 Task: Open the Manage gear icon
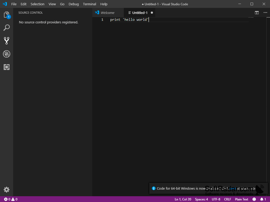(x=7, y=190)
